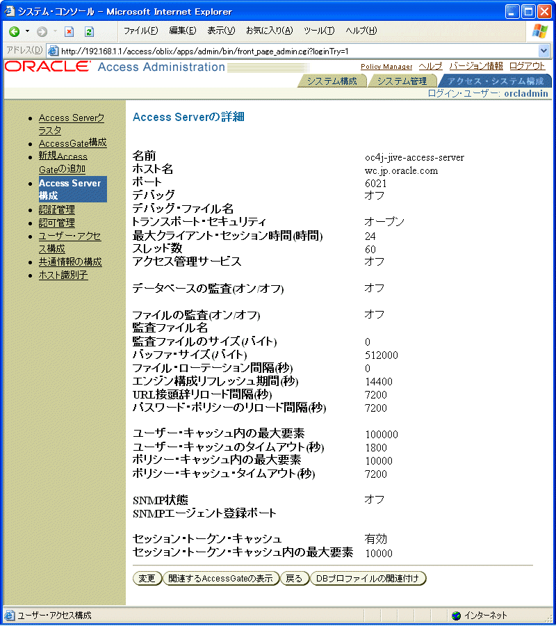Screen dimensions: 556x626
Task: Click the ORACLE logo
Action: pyautogui.click(x=48, y=67)
